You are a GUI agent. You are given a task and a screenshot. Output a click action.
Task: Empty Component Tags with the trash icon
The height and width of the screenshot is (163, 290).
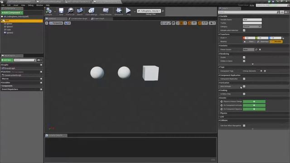point(265,71)
